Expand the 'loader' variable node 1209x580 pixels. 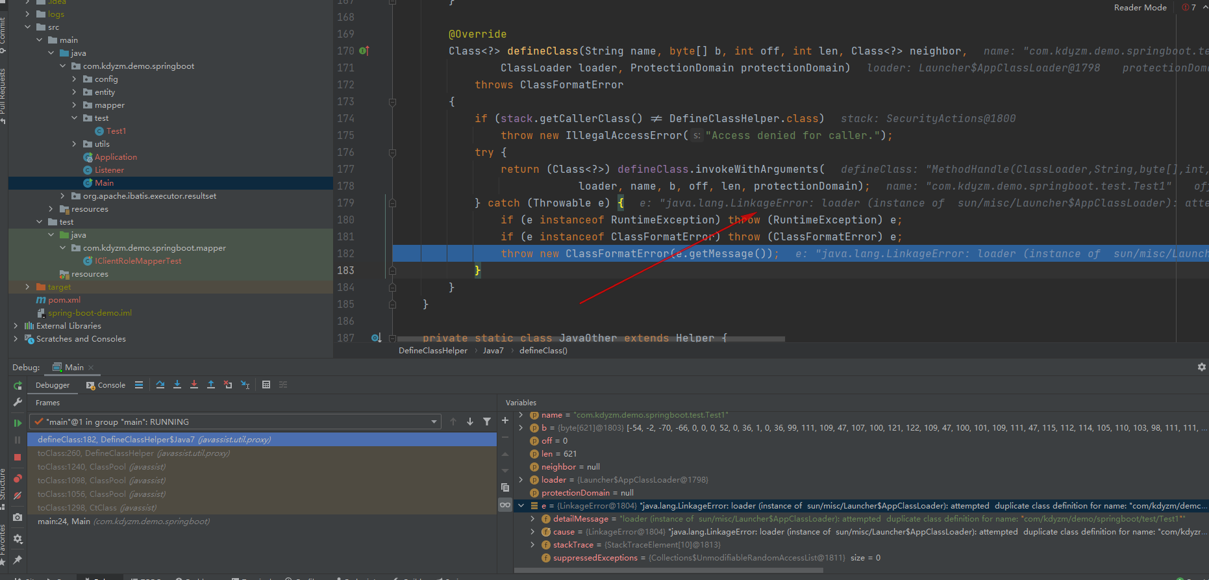(521, 480)
